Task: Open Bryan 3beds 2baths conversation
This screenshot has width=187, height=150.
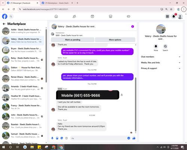Action: (22, 50)
